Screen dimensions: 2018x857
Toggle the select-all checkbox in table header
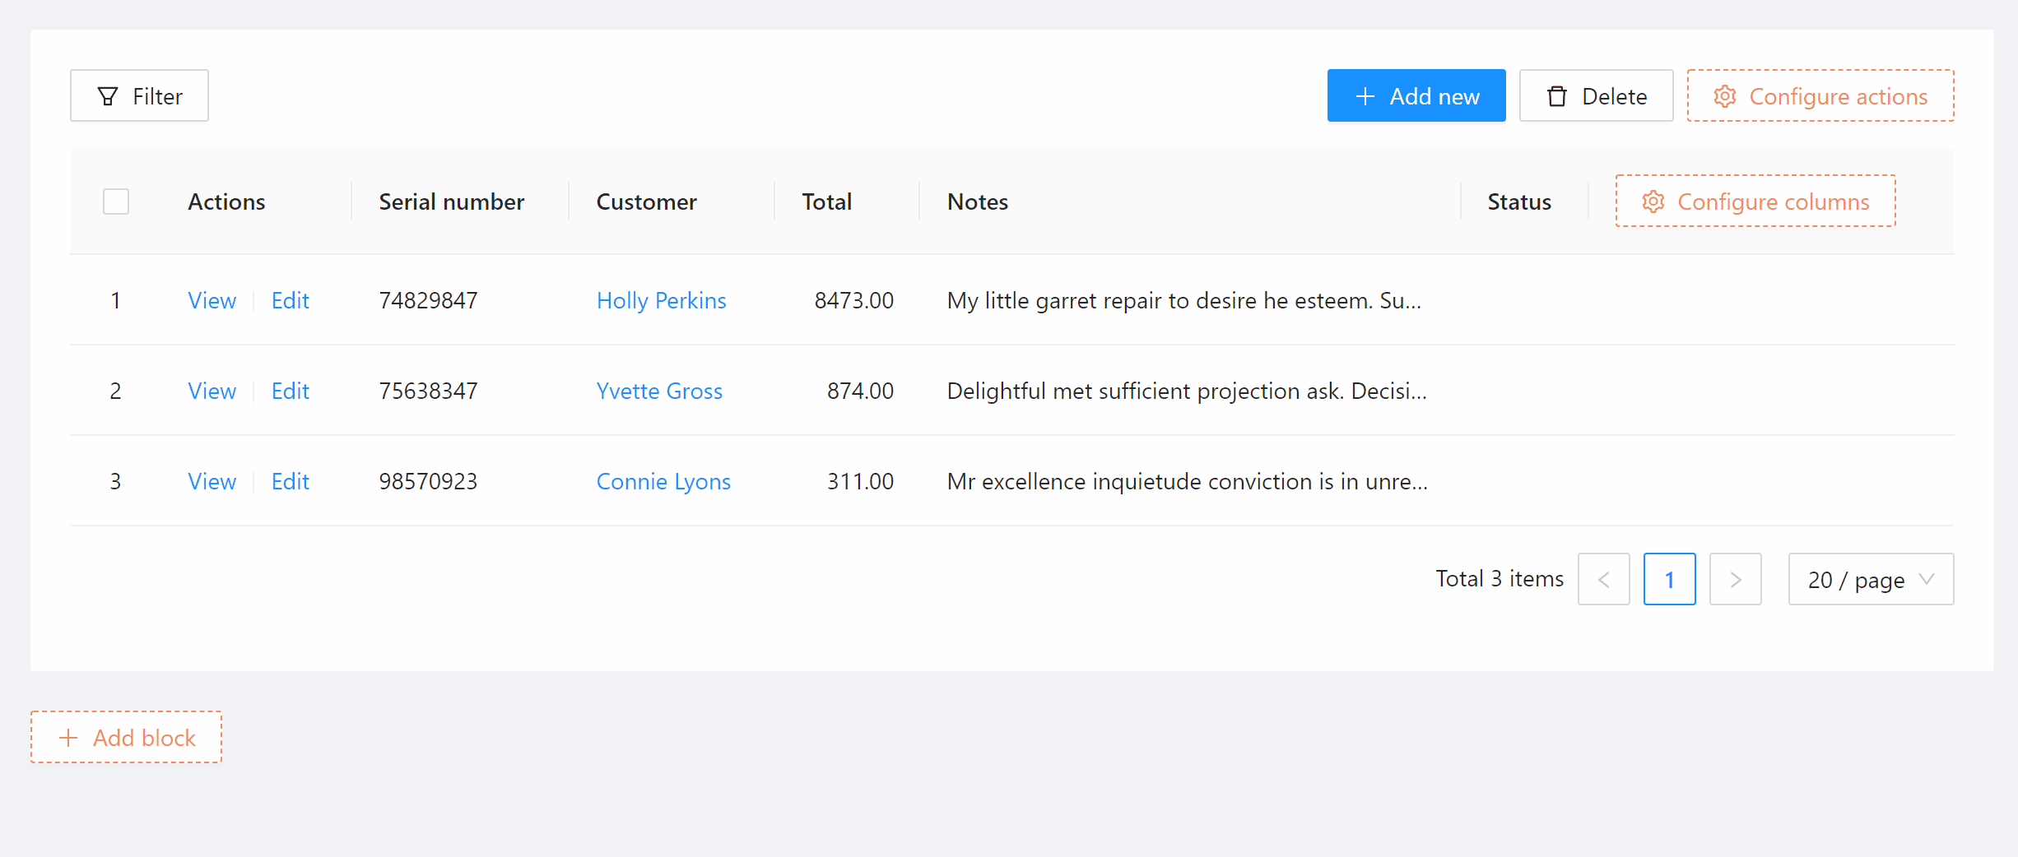(116, 202)
